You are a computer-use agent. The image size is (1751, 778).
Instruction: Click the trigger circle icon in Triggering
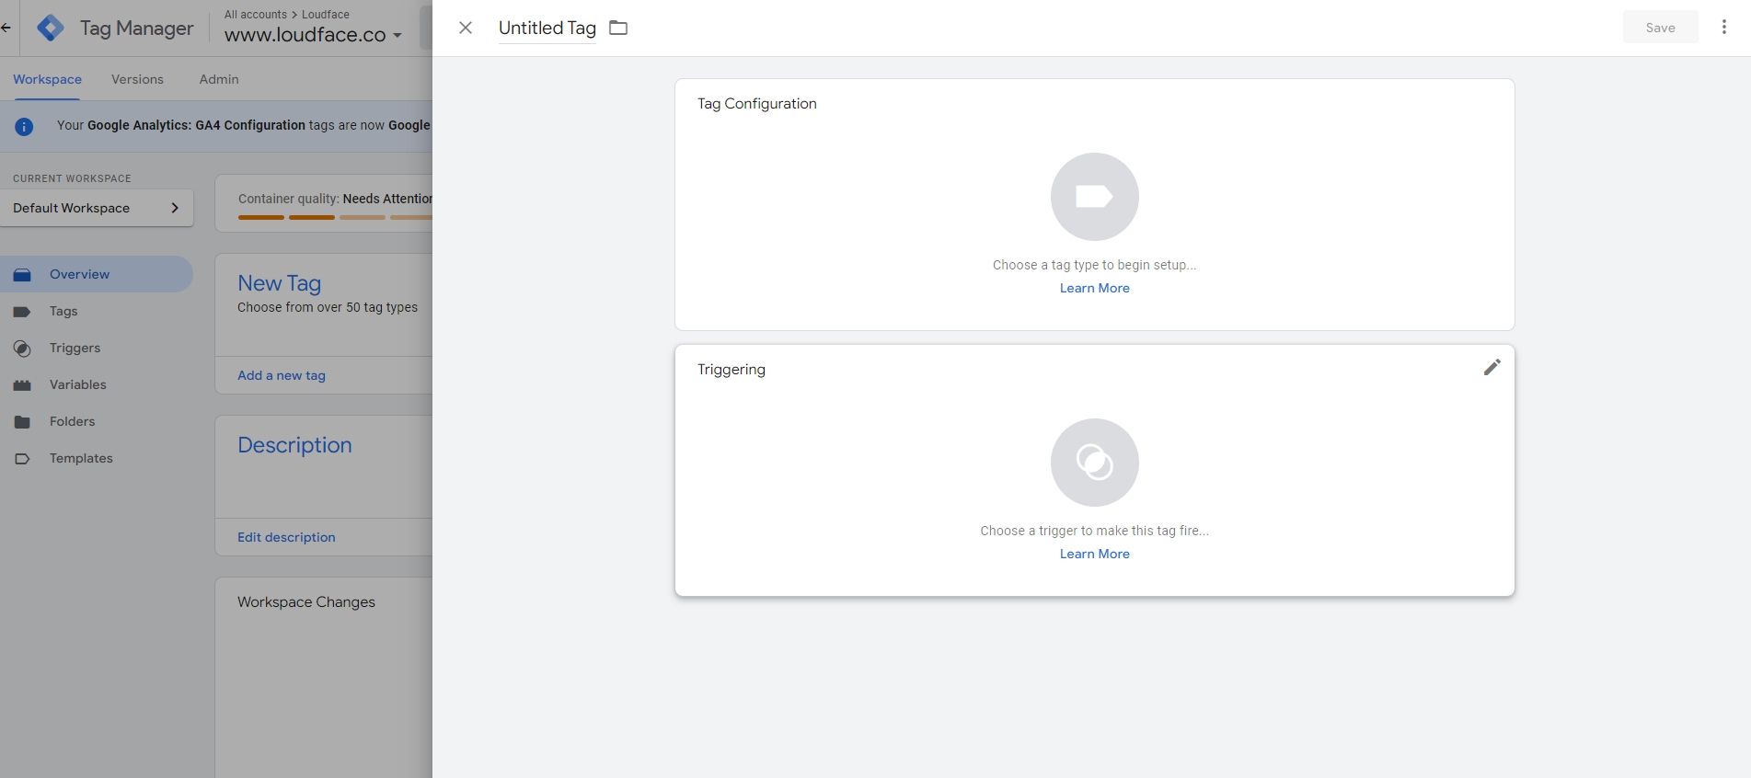tap(1094, 463)
